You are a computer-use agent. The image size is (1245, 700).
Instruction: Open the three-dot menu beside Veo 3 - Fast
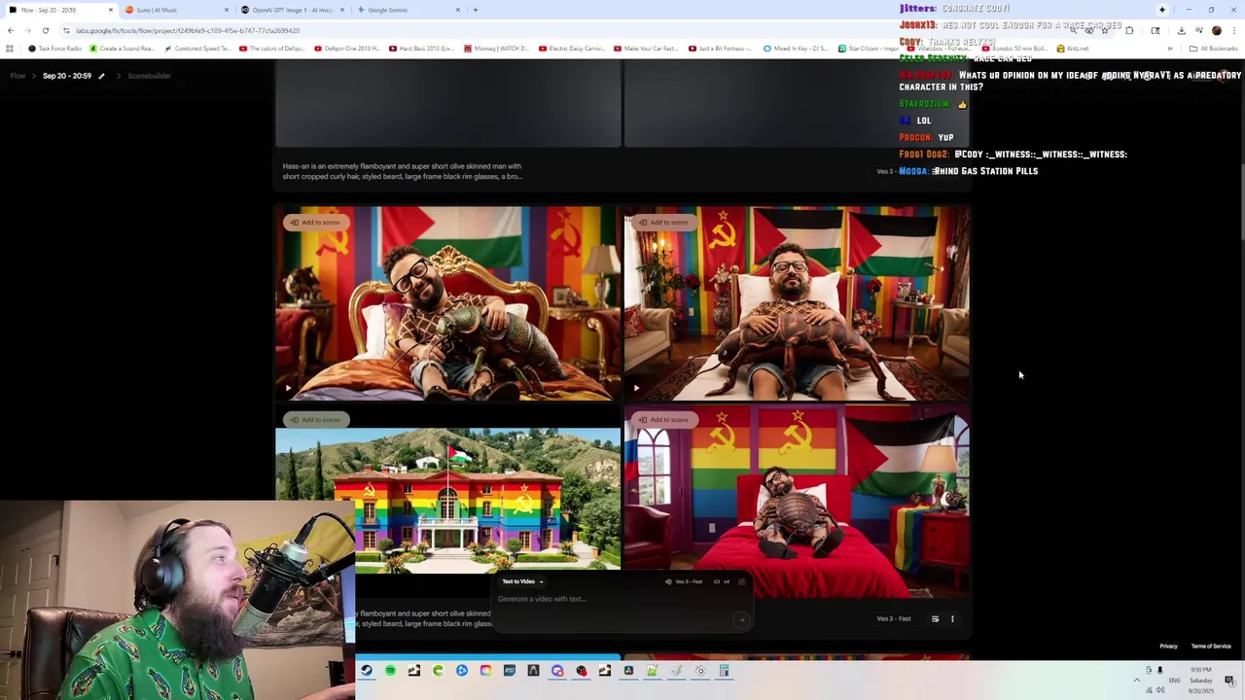click(952, 619)
